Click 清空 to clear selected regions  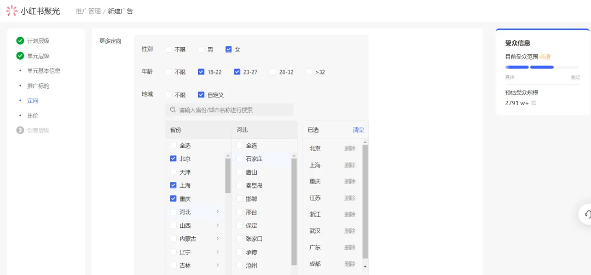358,130
